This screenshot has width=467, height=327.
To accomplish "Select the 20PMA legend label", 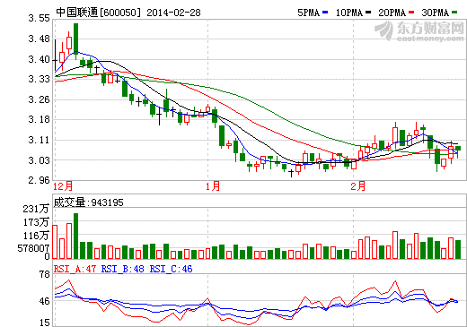I will pyautogui.click(x=392, y=13).
